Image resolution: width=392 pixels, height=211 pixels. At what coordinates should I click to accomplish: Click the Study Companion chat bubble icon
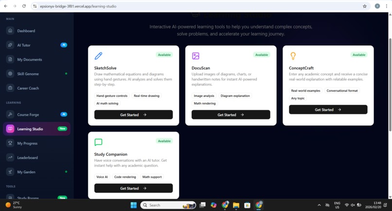[98, 142]
